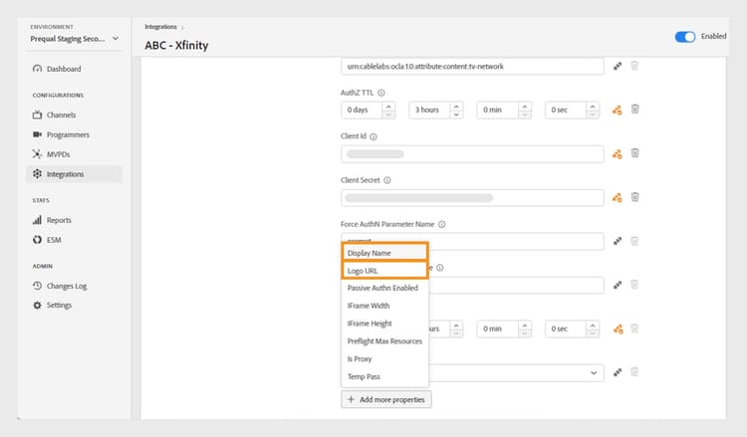Viewport: 747px width, 437px height.
Task: Go to Channels in the sidebar
Action: click(x=60, y=115)
